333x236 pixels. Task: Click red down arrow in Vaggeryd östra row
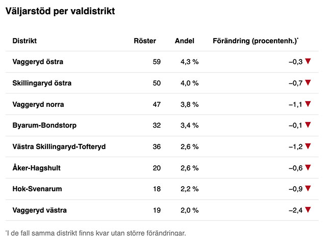[308, 62]
